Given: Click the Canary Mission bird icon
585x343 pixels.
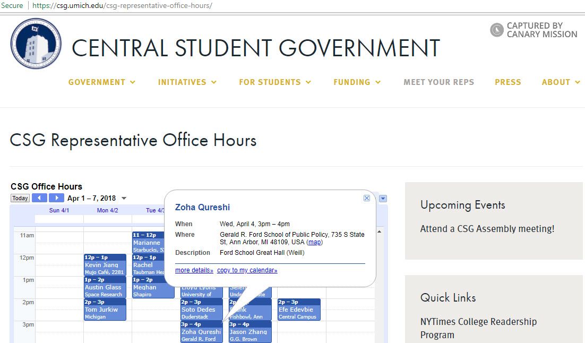Looking at the screenshot, I should [x=496, y=30].
